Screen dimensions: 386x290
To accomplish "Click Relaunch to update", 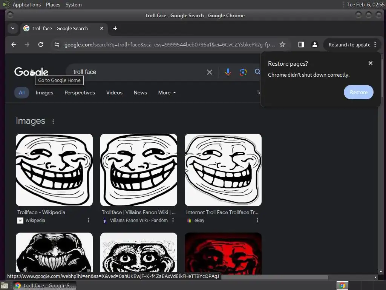I will click(349, 45).
